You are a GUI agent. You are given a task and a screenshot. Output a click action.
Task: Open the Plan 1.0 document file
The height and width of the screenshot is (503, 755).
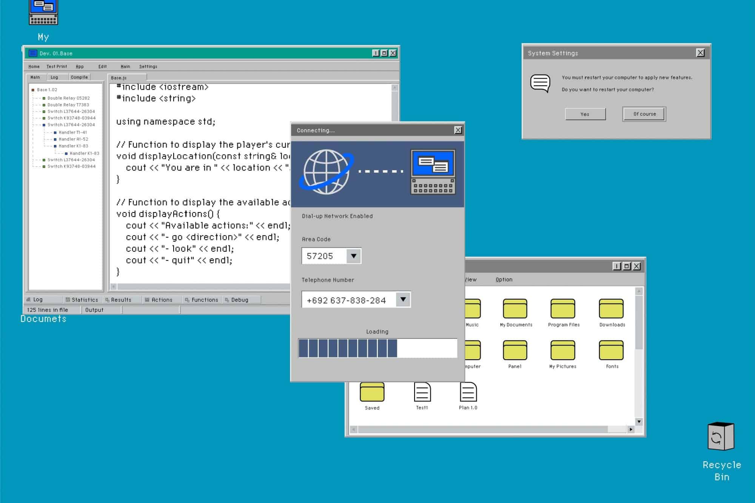tap(468, 392)
